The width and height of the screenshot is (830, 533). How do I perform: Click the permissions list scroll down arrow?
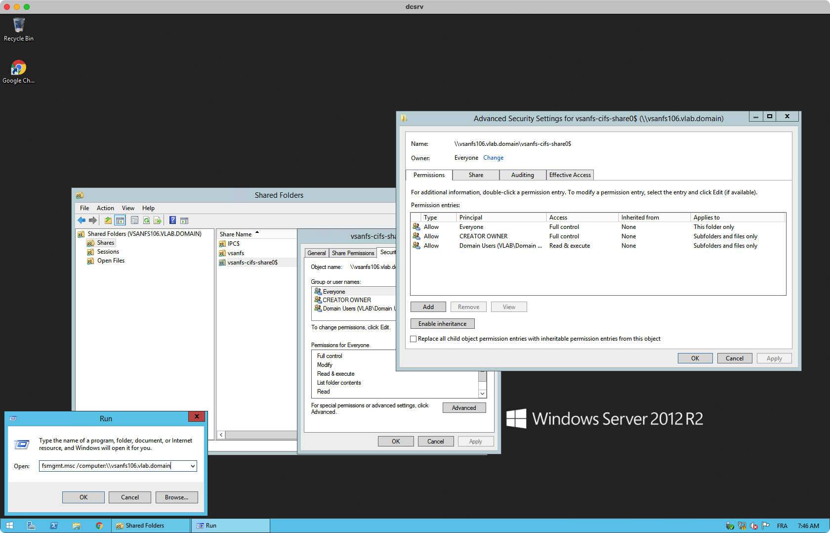pyautogui.click(x=482, y=394)
